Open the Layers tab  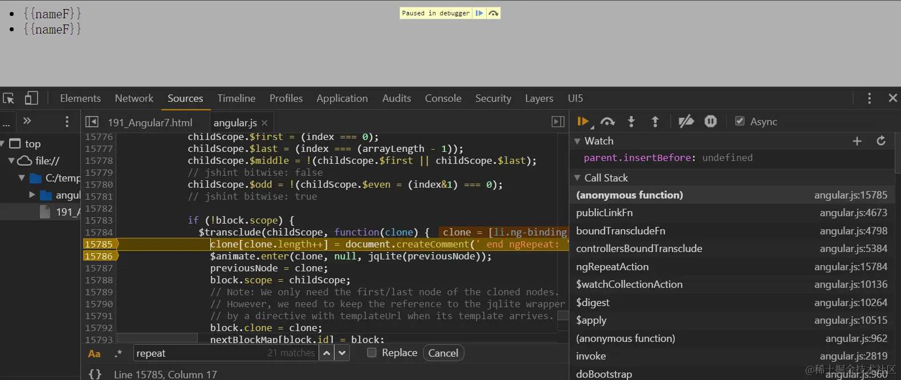pos(539,98)
